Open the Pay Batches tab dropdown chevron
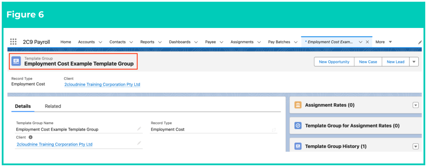The image size is (427, 167). pos(295,42)
